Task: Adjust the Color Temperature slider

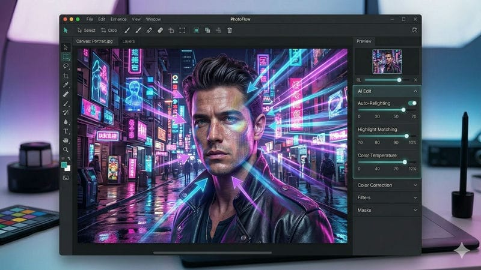Action: tap(405, 162)
